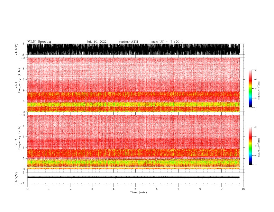This screenshot has width=274, height=212.
Task: Click the ch.2 PSD color scale bar
Action: pyautogui.click(x=250, y=146)
